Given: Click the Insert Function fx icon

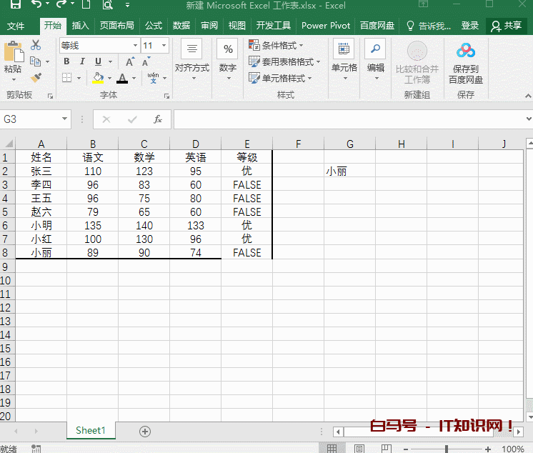Looking at the screenshot, I should [158, 119].
